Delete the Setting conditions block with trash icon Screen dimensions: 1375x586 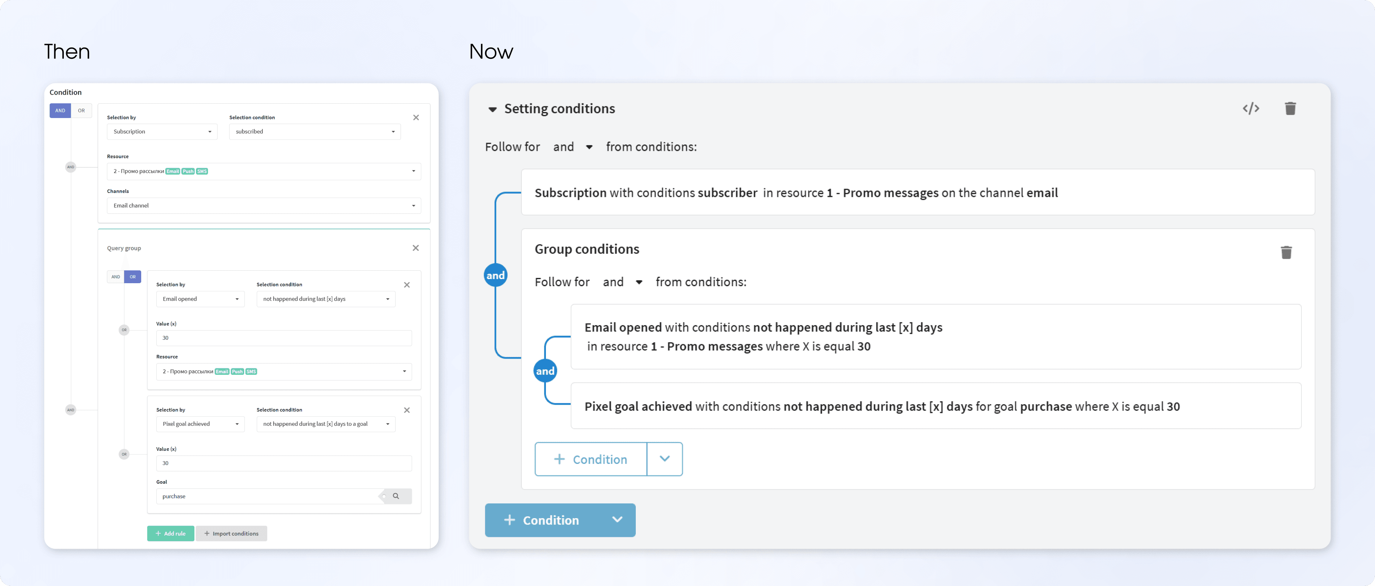[x=1290, y=109]
